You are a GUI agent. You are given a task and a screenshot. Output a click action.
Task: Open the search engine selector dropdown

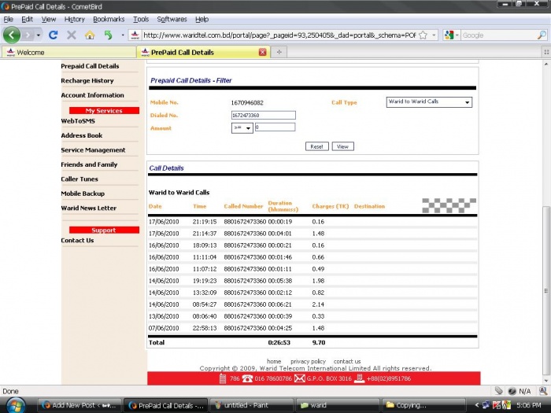[451, 35]
